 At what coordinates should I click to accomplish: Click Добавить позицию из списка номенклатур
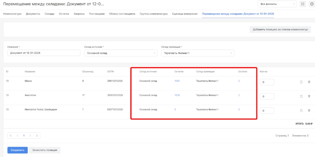(280, 30)
